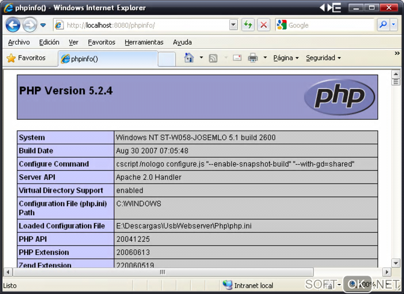Viewport: 404px width, 294px height.
Task: Open the Ayuda menu
Action: pyautogui.click(x=182, y=42)
